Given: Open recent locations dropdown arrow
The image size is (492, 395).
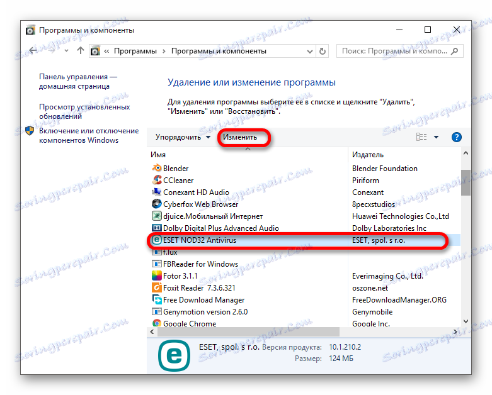Looking at the screenshot, I should [66, 51].
